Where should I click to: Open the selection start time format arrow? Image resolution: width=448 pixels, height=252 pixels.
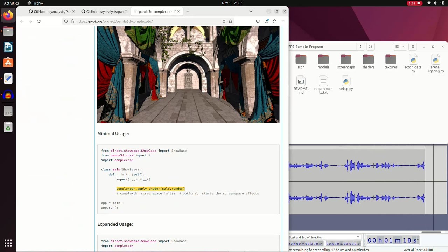[322, 244]
